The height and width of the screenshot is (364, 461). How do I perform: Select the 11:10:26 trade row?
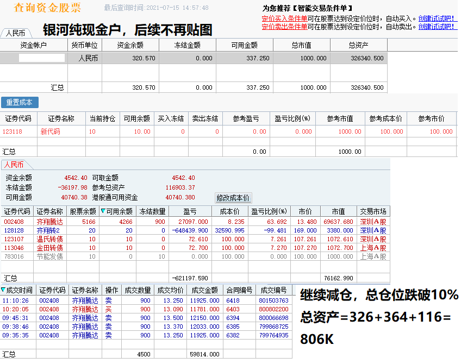pos(146,300)
